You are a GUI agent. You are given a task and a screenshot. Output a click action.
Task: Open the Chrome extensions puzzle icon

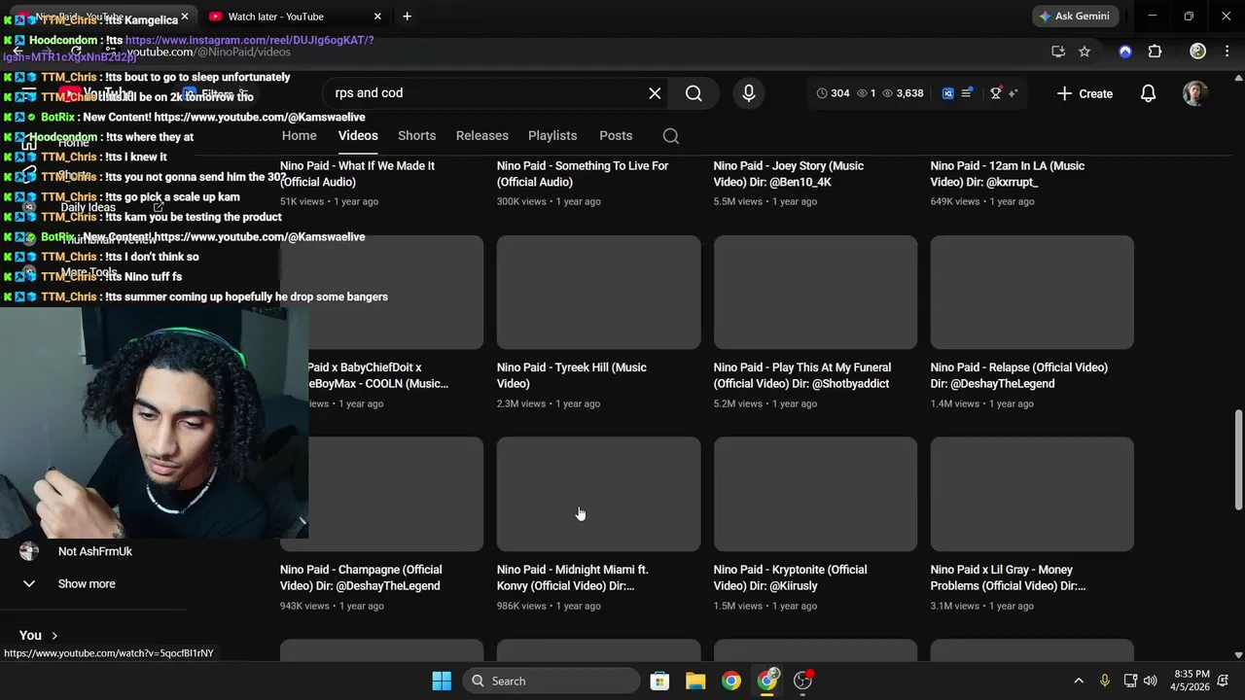coord(1155,52)
